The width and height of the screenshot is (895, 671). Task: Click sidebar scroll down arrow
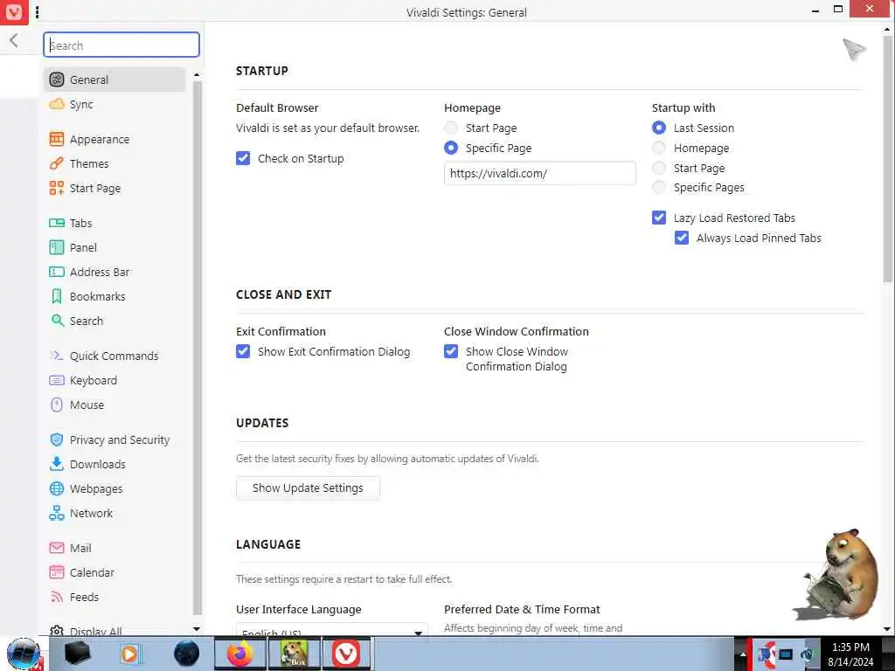(x=197, y=629)
